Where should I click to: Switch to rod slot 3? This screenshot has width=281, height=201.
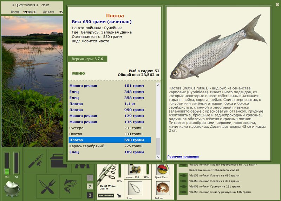click(x=90, y=195)
